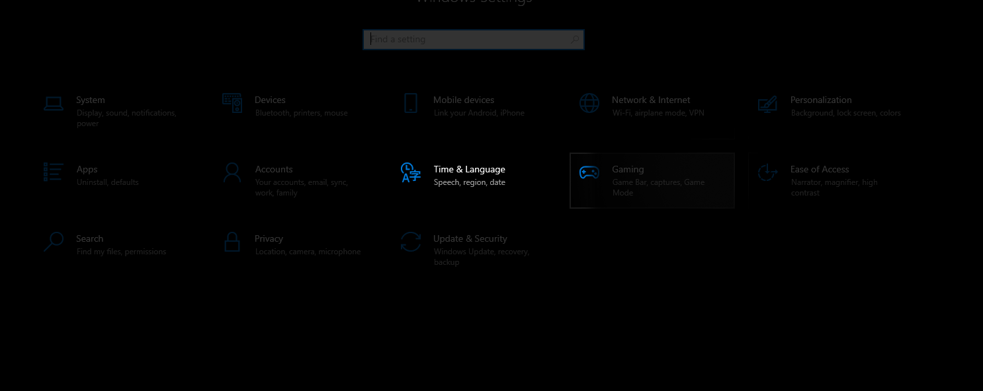This screenshot has height=391, width=983.
Task: Click 'Find my files, permissions' description
Action: pyautogui.click(x=121, y=252)
